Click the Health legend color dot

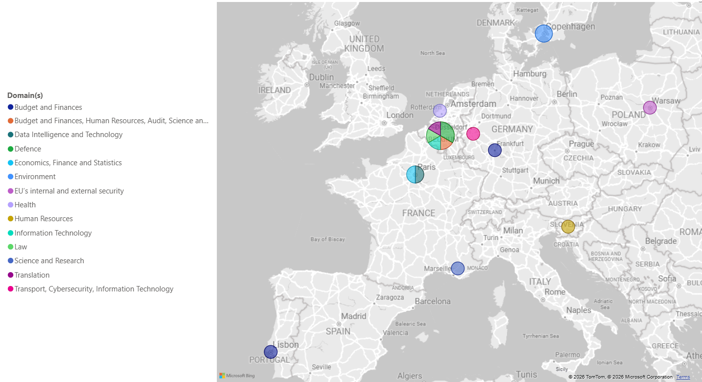tap(10, 205)
